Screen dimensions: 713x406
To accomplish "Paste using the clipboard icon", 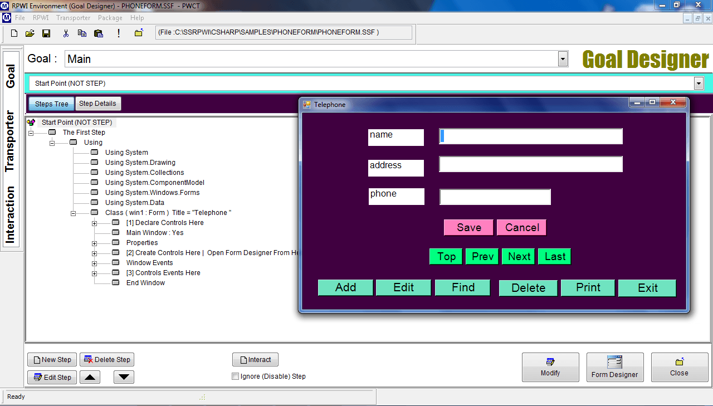I will pos(99,33).
